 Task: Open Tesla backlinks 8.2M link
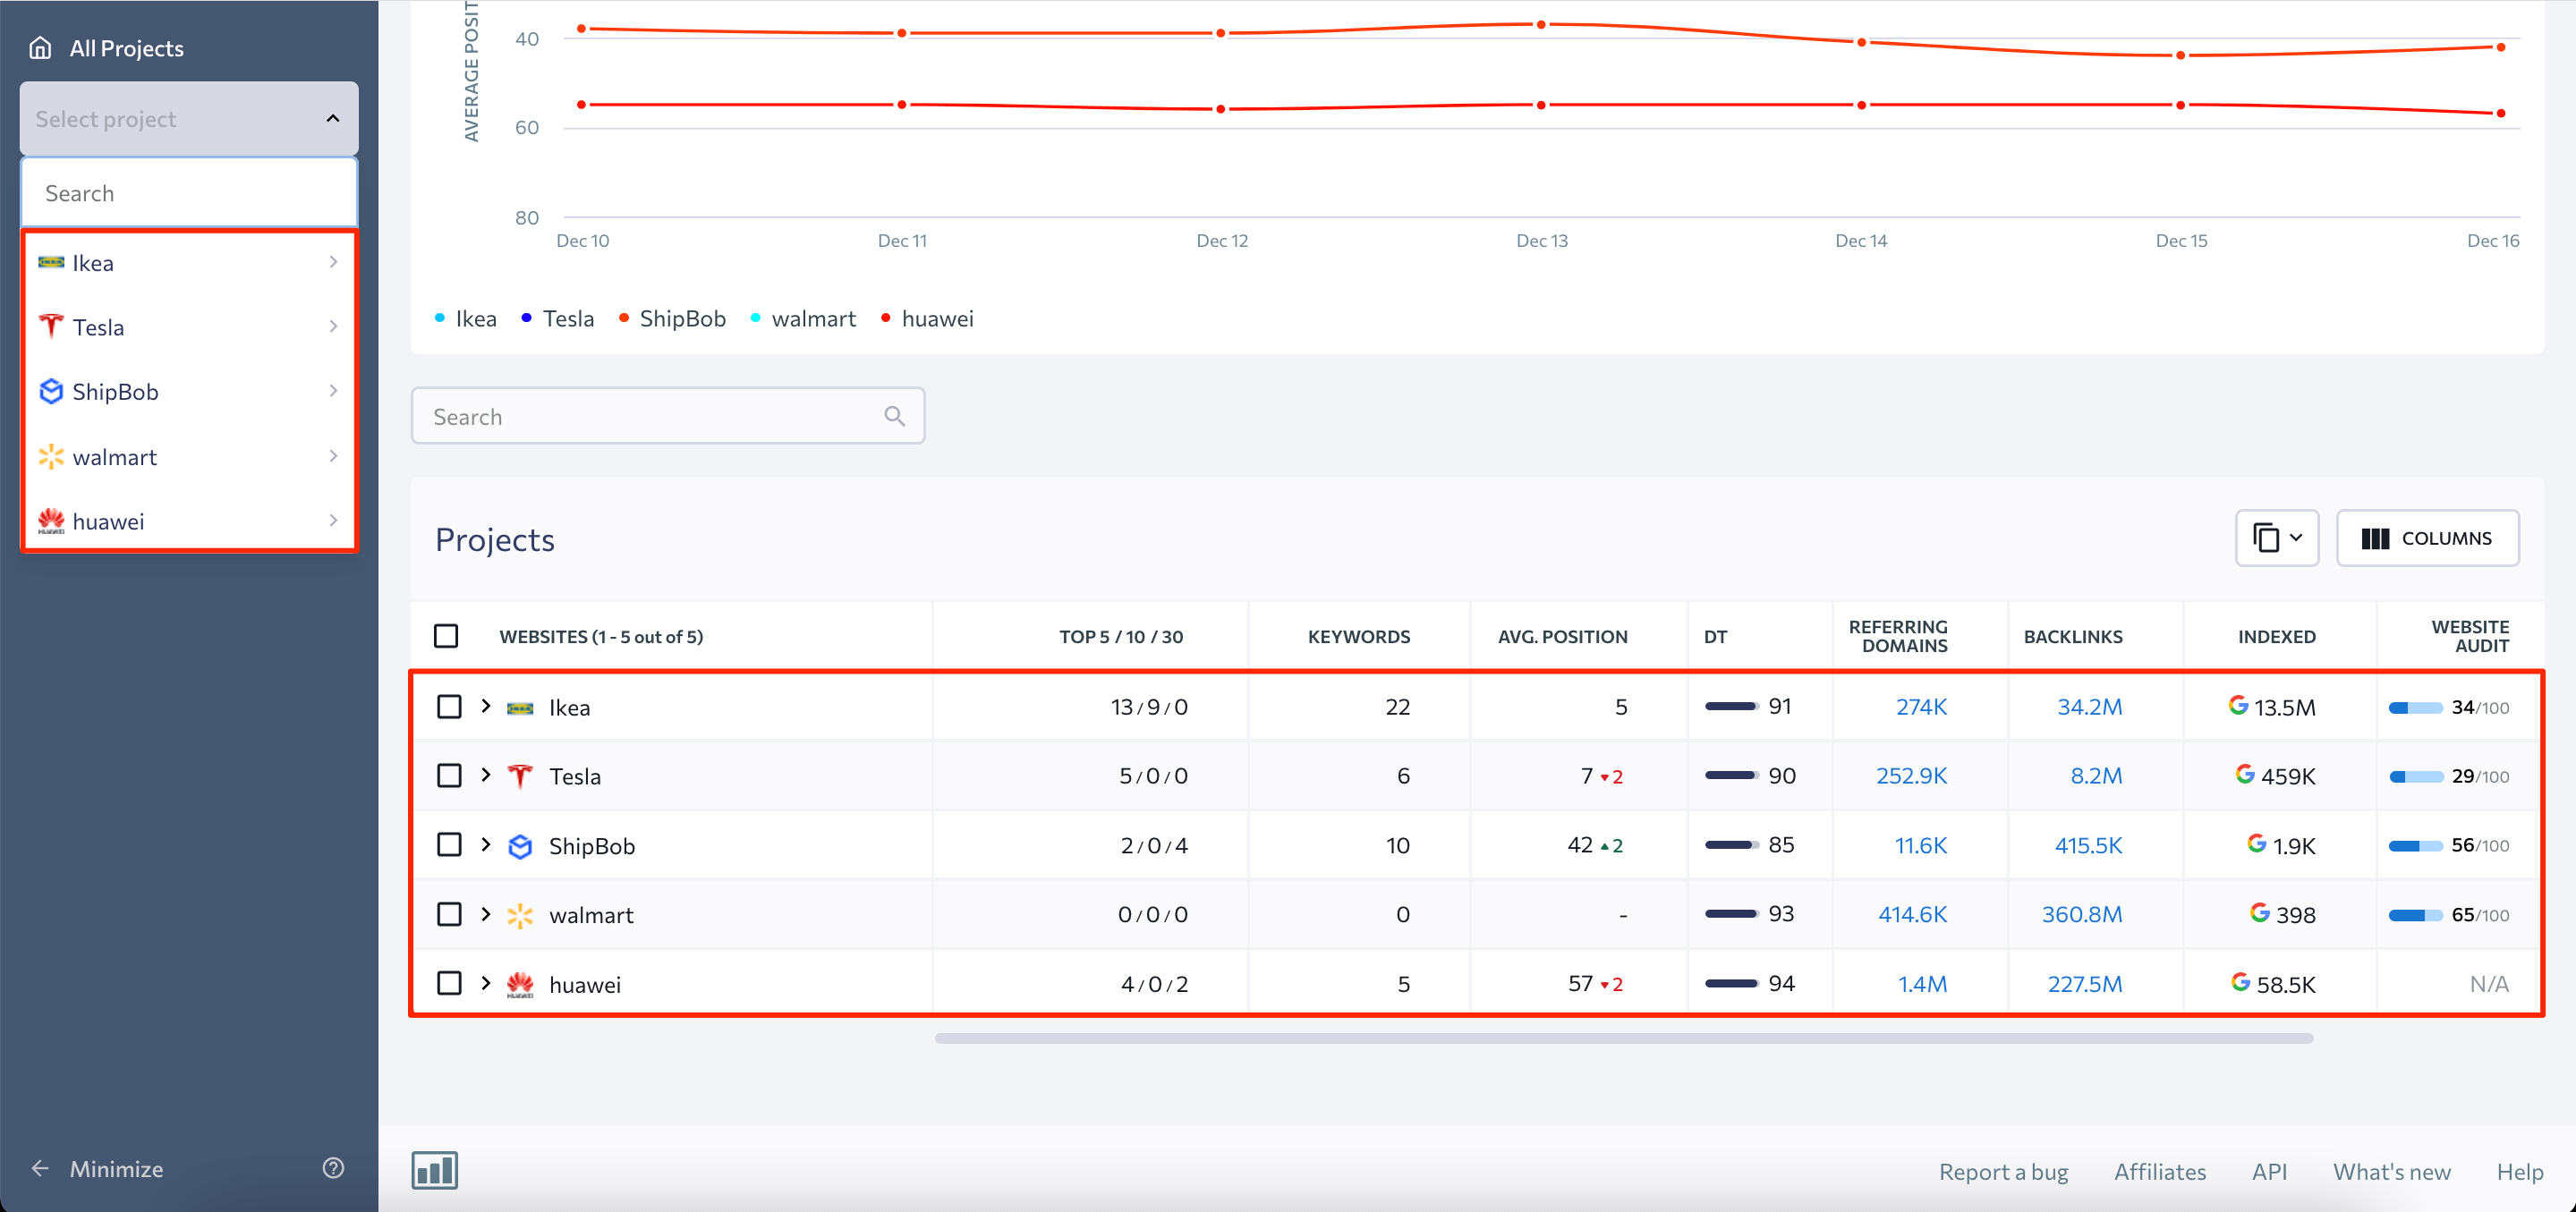pos(2096,776)
